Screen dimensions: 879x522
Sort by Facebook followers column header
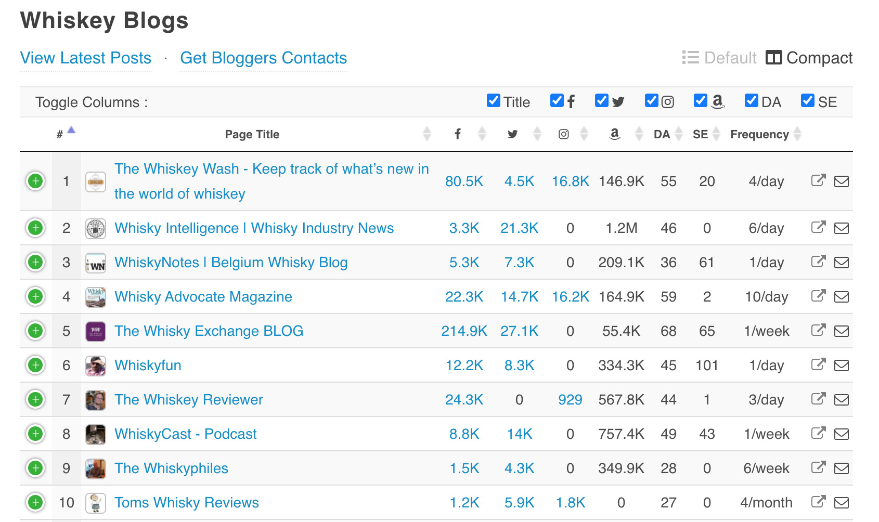(458, 134)
